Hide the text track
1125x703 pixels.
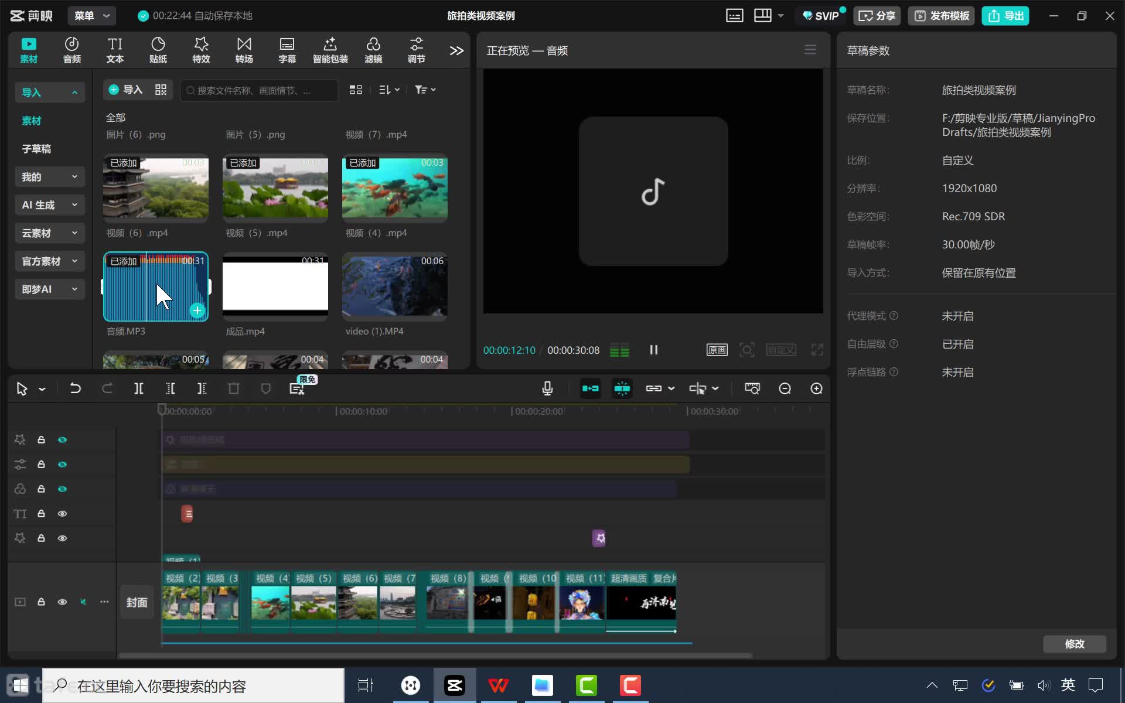[x=62, y=514]
